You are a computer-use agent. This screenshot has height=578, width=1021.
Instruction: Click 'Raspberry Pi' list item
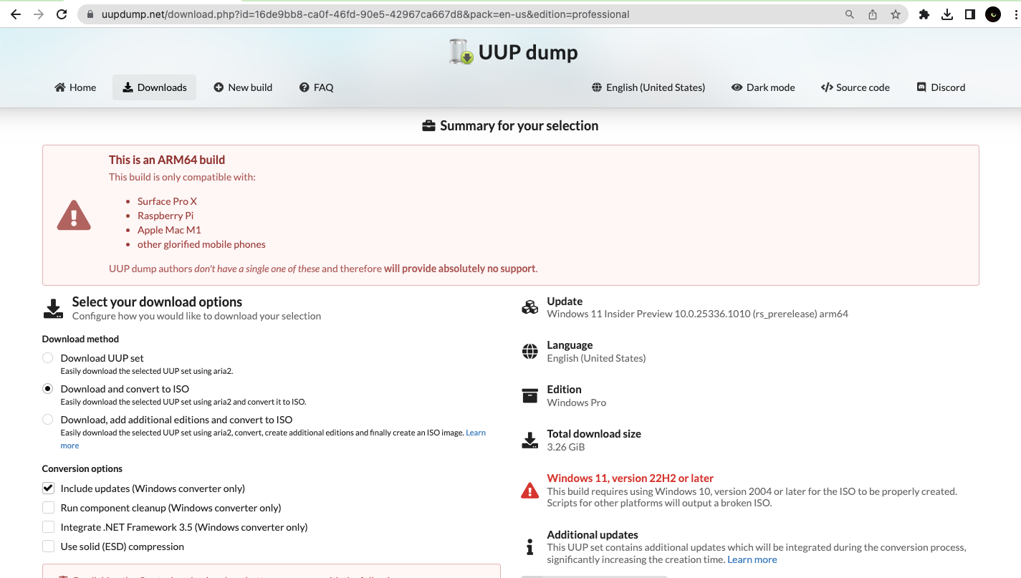pos(166,216)
